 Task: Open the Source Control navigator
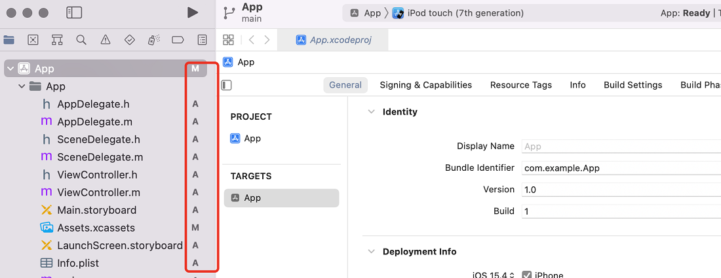[33, 40]
